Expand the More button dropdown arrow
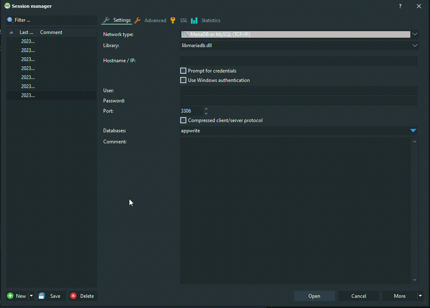The height and width of the screenshot is (308, 430). pos(420,296)
